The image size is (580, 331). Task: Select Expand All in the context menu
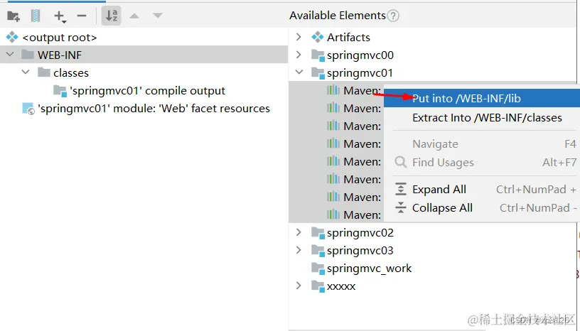(439, 190)
